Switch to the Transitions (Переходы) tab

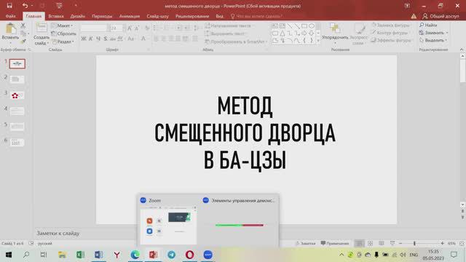coord(102,16)
